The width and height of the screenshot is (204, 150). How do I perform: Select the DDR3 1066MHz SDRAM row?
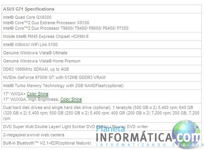[x=102, y=69]
